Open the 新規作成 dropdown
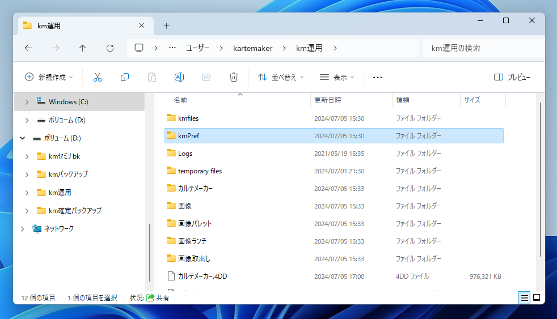Image resolution: width=557 pixels, height=319 pixels. [x=49, y=77]
